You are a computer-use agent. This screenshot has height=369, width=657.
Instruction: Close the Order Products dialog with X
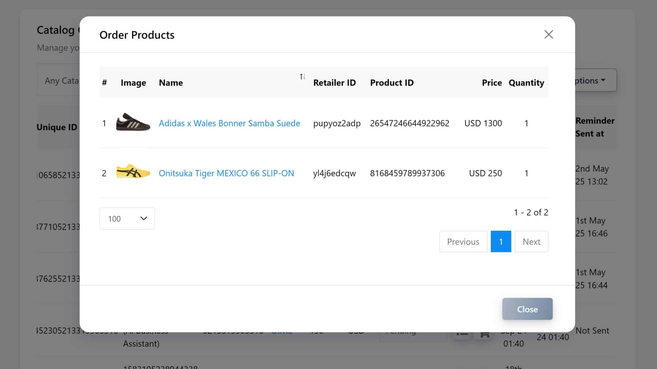[x=549, y=35]
